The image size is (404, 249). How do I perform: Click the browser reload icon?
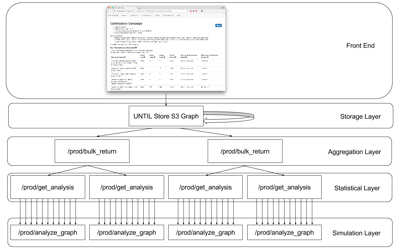coord(114,11)
